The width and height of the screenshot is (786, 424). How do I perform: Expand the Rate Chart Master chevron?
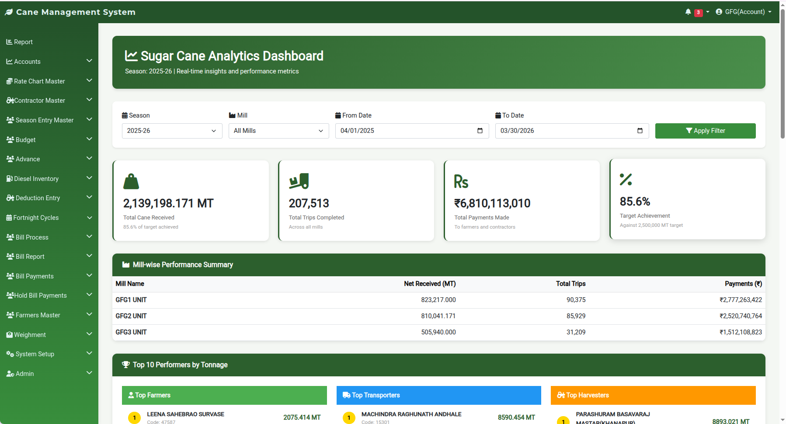click(89, 80)
